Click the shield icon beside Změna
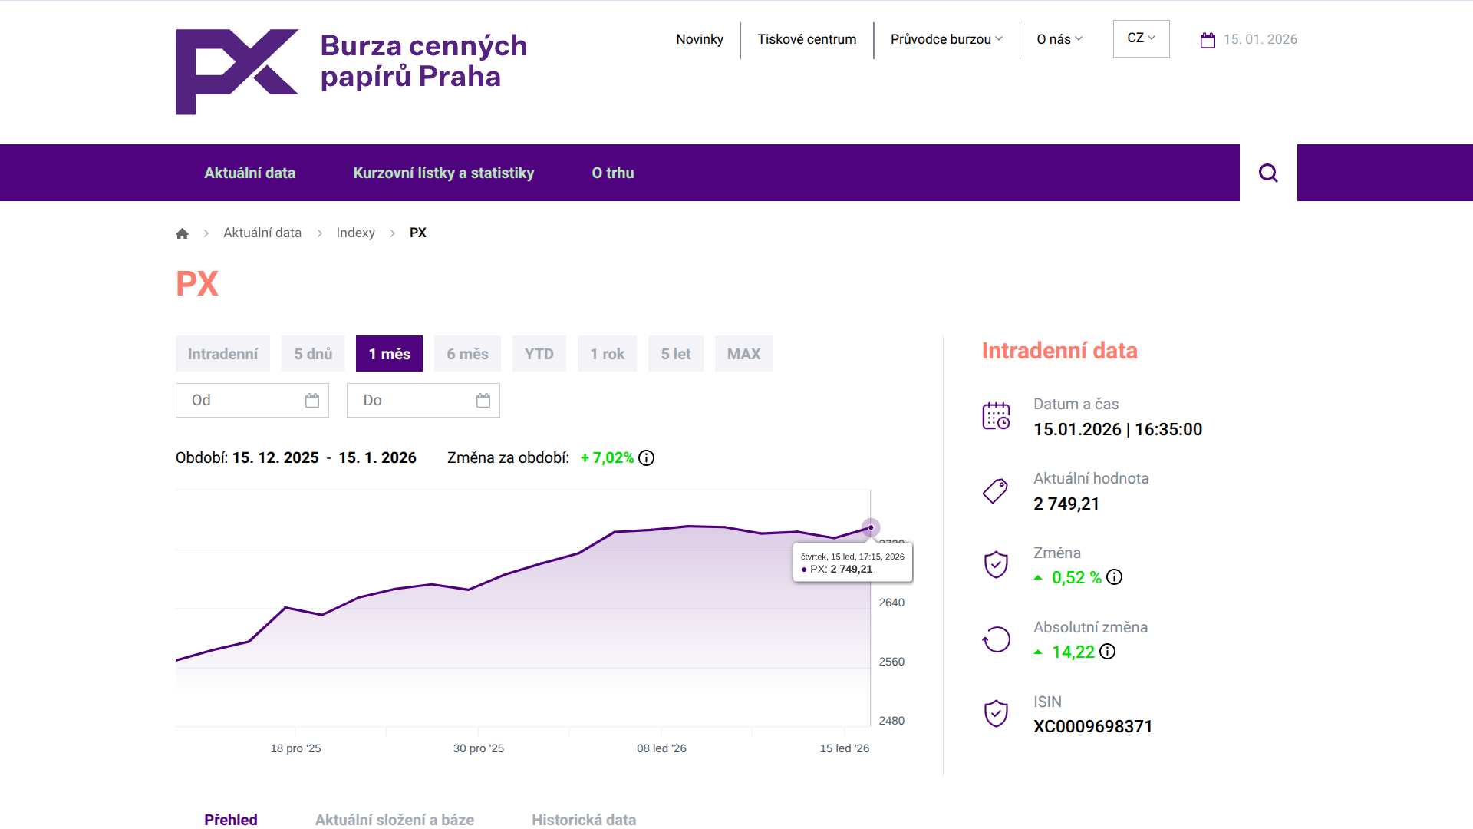Screen dimensions: 1473x829 point(996,565)
